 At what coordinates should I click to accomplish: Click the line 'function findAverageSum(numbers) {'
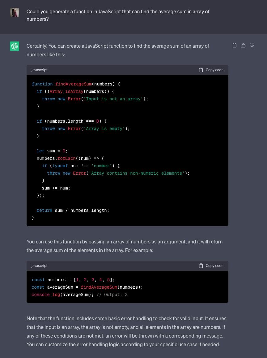[x=76, y=84]
